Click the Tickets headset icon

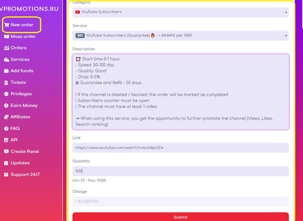[6, 83]
